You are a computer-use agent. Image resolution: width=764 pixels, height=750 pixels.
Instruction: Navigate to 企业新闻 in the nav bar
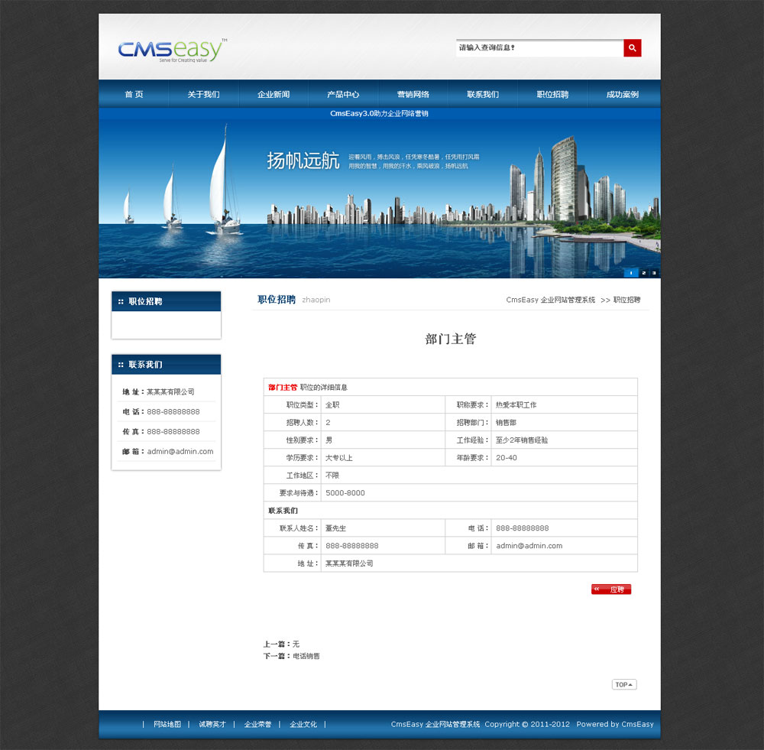click(x=274, y=95)
